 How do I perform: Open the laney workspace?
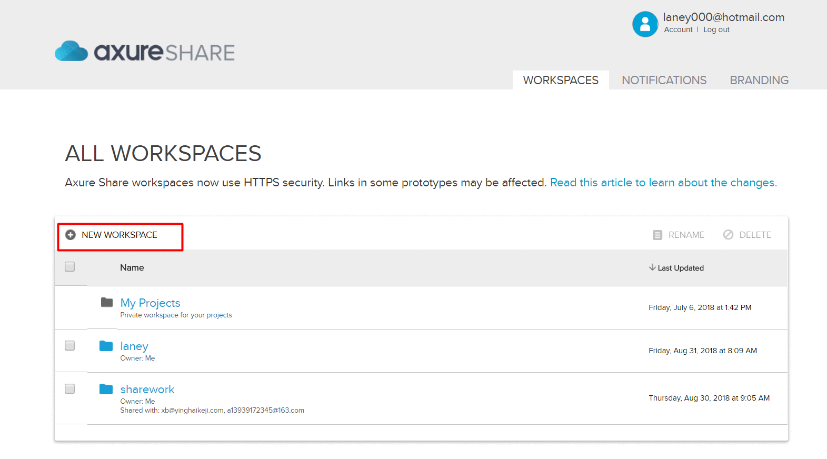[x=134, y=346]
